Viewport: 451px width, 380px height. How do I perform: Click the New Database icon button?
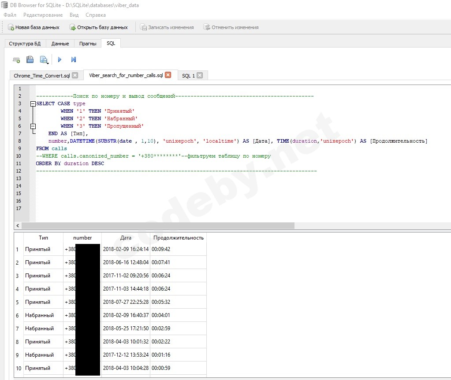tap(34, 27)
